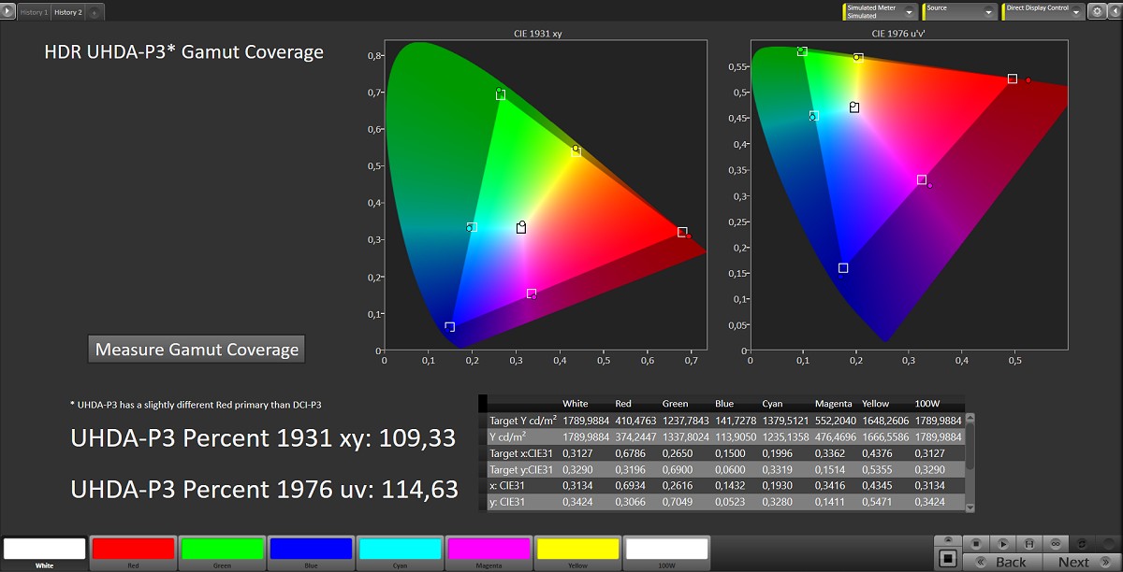Select the Blue color swatch
The height and width of the screenshot is (572, 1123).
[311, 552]
